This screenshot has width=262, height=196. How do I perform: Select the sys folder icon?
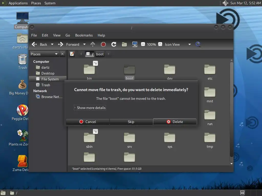[170, 138]
